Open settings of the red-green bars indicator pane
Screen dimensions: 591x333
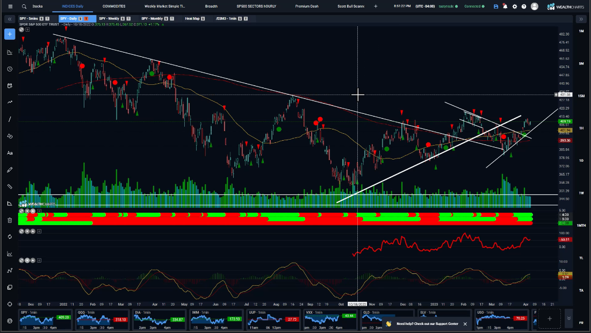pos(21,211)
